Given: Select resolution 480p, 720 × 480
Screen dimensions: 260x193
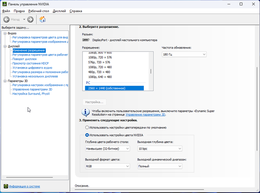Looking at the screenshot, I should [x=99, y=72].
